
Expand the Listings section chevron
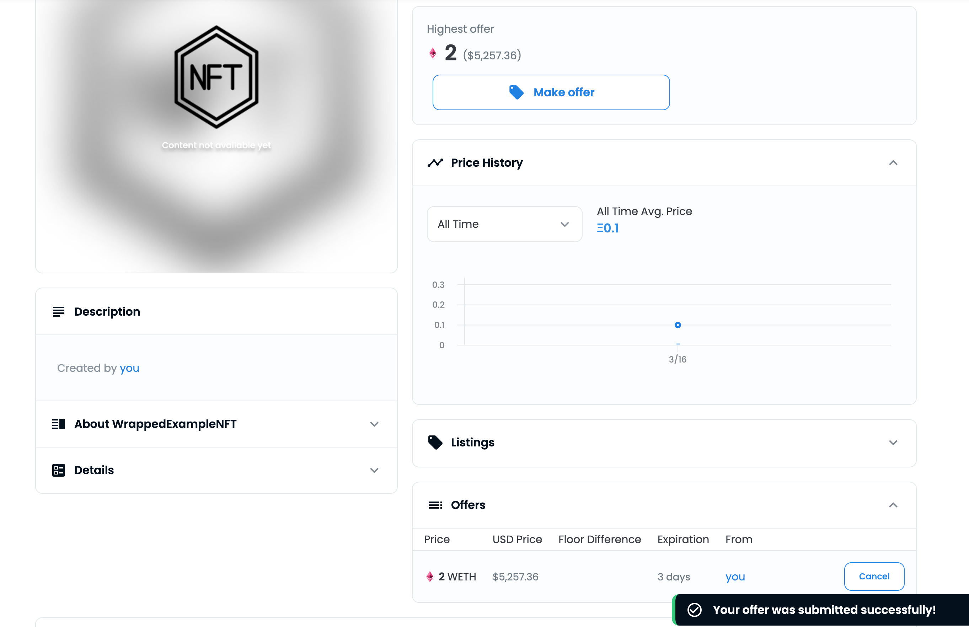893,443
